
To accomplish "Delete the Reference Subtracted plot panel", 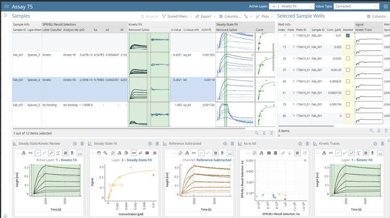I will coord(232,143).
